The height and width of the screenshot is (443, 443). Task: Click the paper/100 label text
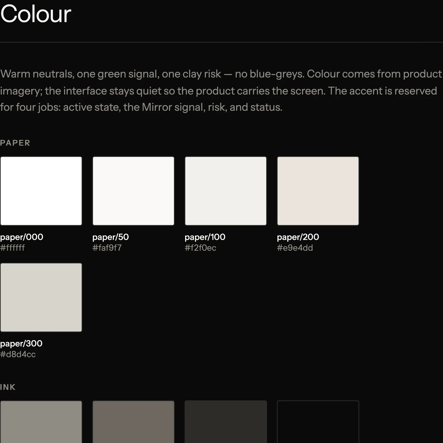click(x=205, y=237)
